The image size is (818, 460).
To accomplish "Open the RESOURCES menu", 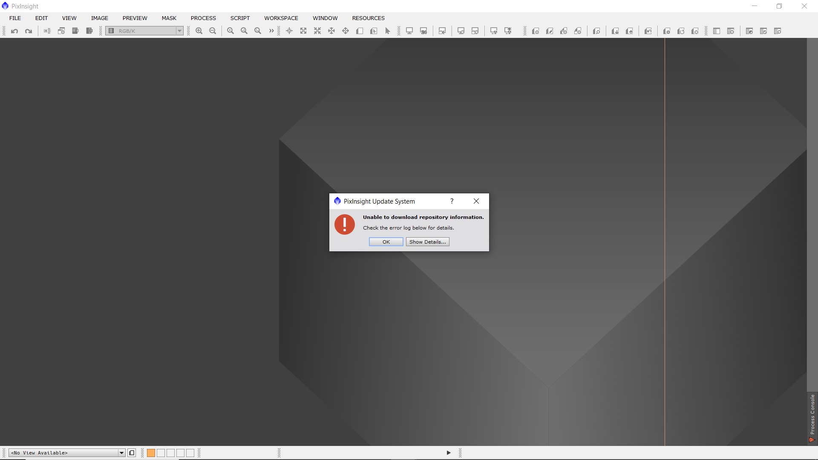I will (368, 18).
